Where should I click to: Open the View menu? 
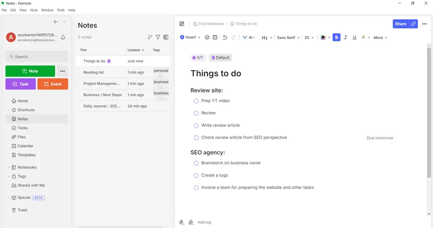[23, 10]
